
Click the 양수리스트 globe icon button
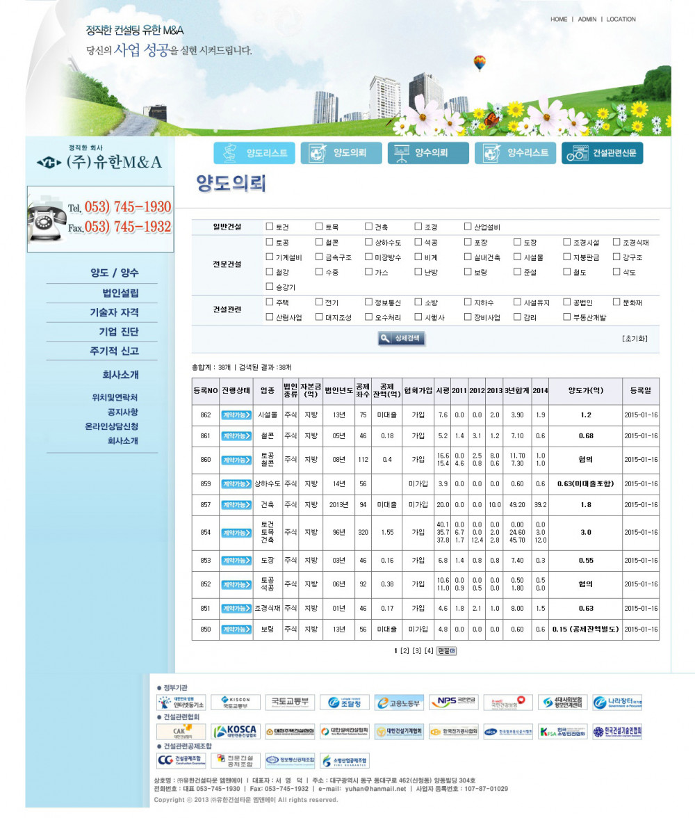coord(515,153)
